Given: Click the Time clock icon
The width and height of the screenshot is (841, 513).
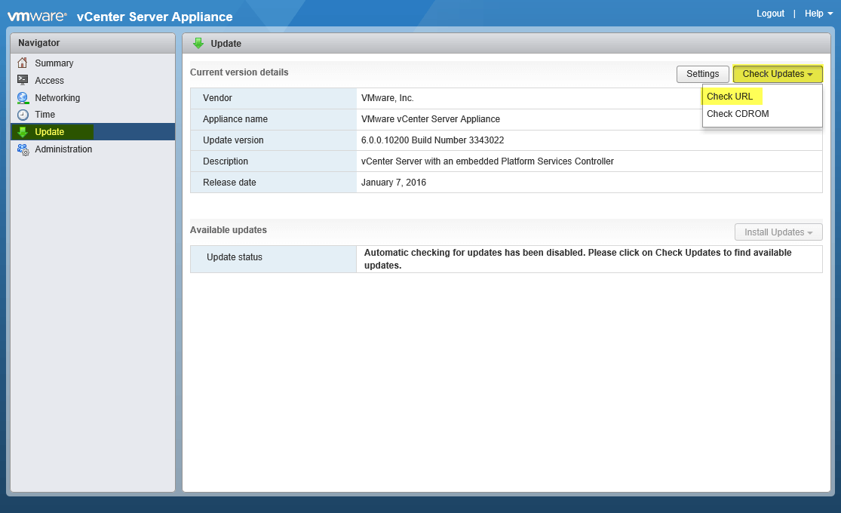Looking at the screenshot, I should tap(23, 115).
